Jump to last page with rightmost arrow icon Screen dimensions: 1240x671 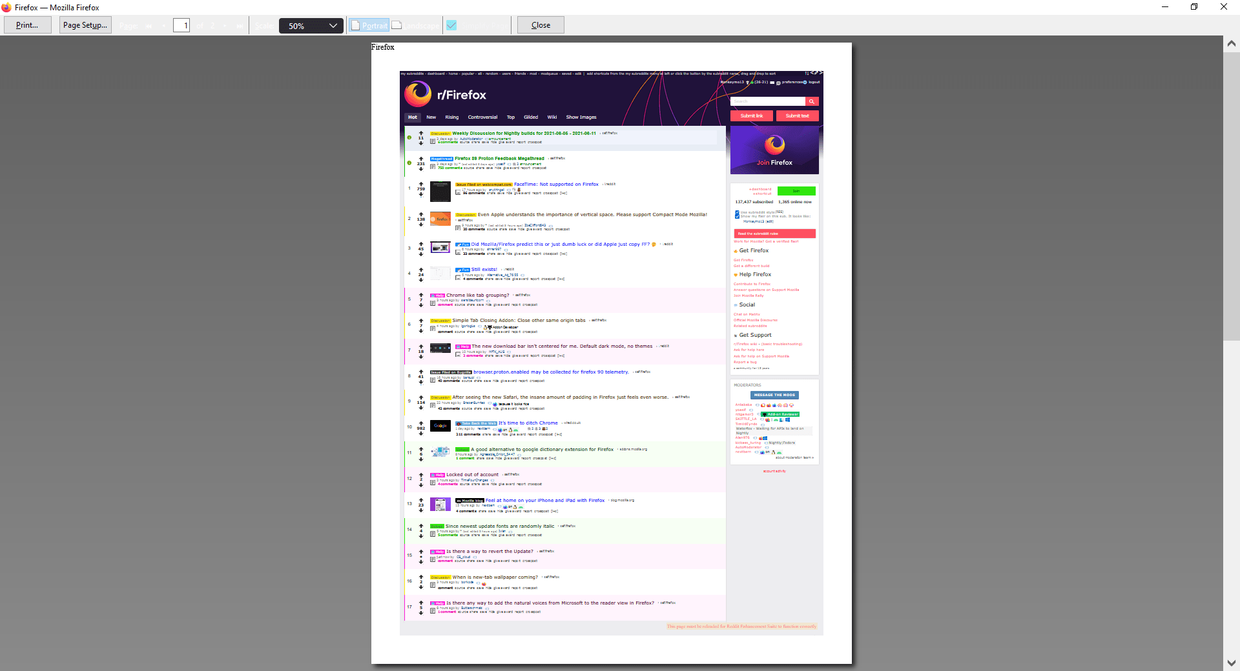[239, 25]
